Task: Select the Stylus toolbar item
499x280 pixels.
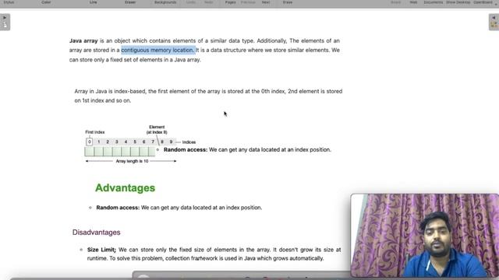Action: click(9, 2)
